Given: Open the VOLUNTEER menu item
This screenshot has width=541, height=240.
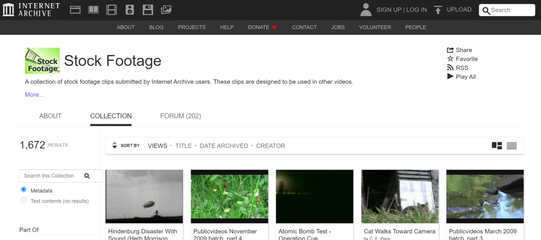Looking at the screenshot, I should tap(375, 27).
